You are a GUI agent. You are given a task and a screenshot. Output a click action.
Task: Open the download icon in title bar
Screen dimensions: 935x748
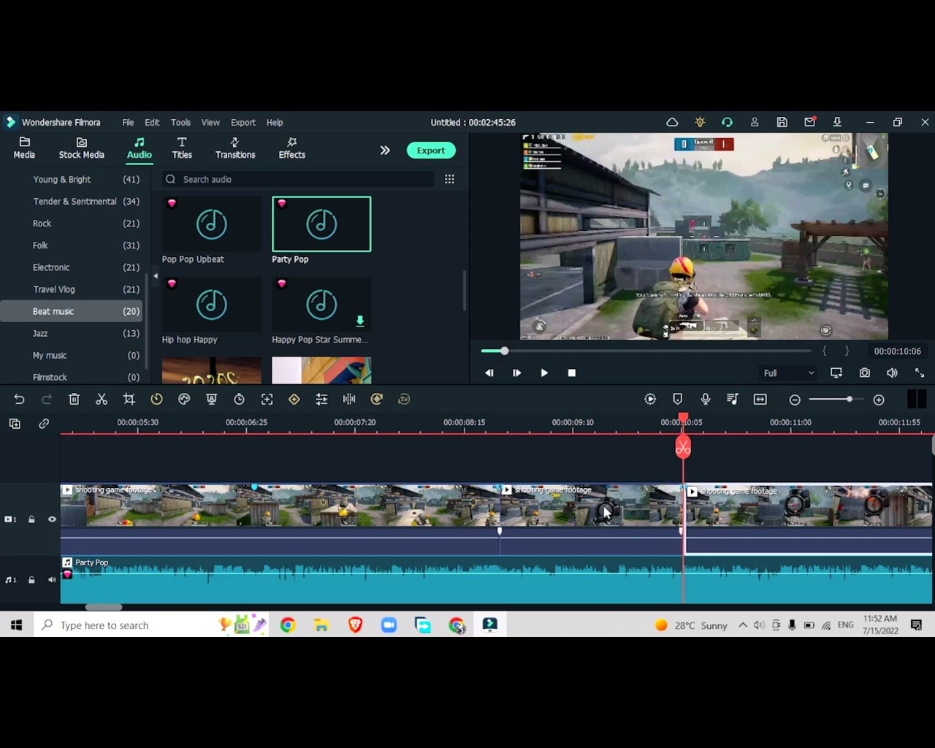(837, 122)
